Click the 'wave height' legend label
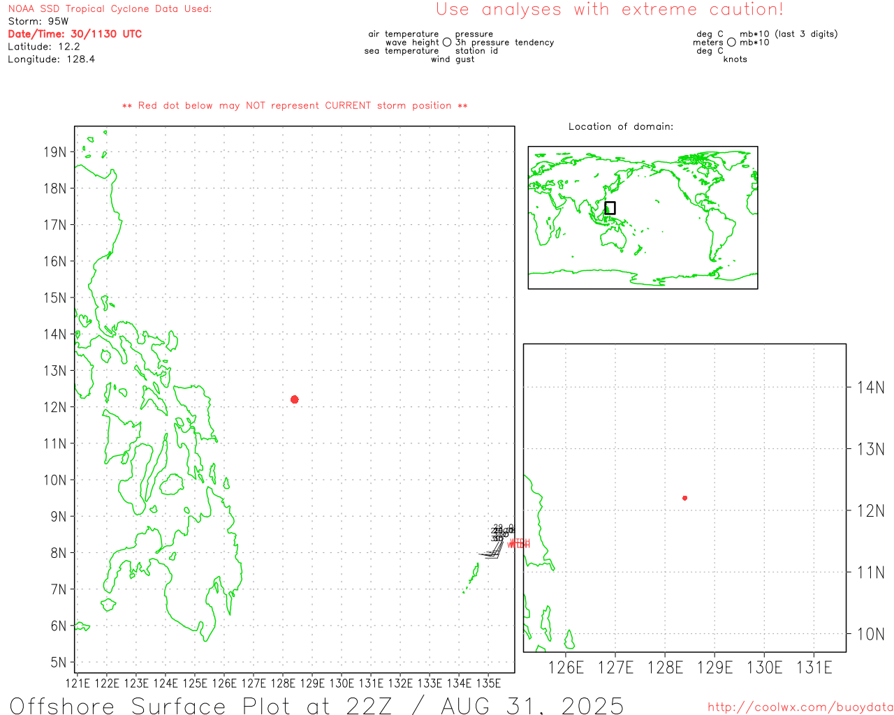894x715 pixels. pyautogui.click(x=412, y=43)
